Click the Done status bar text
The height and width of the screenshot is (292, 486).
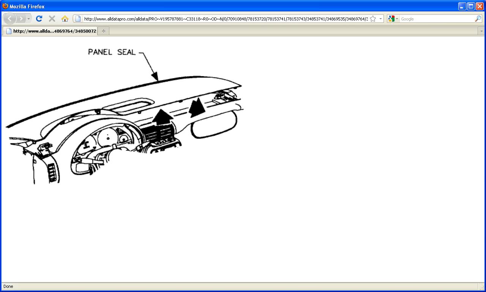pos(8,286)
